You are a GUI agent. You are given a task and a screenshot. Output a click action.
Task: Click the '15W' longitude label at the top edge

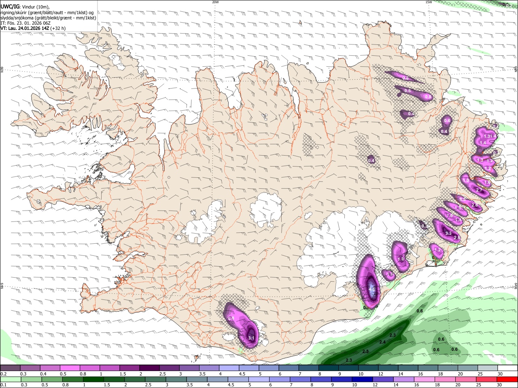(x=429, y=2)
